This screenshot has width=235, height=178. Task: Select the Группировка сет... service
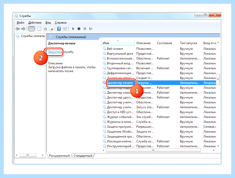pos(159,68)
